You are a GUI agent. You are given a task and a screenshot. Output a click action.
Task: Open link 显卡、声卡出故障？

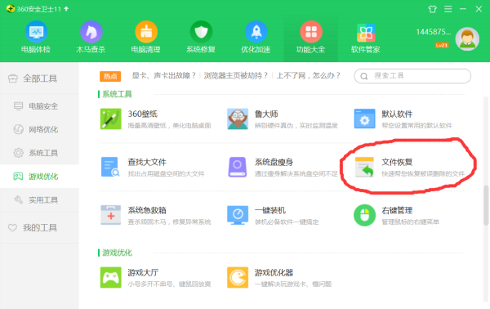pos(164,76)
